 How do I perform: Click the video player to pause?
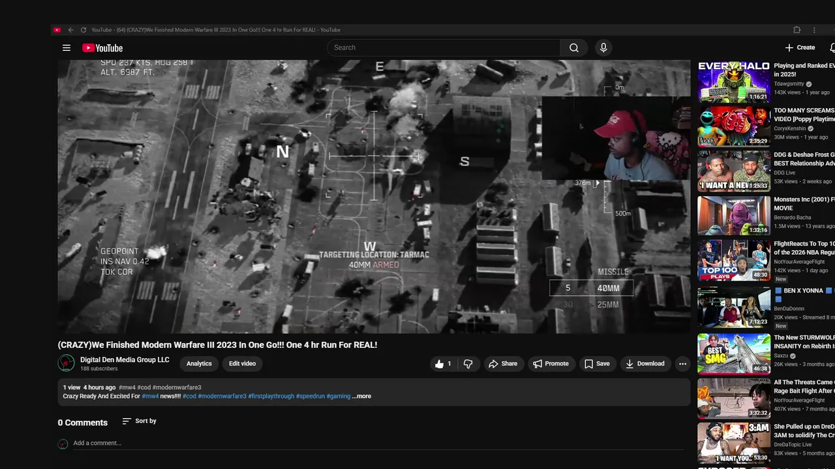pos(374,197)
